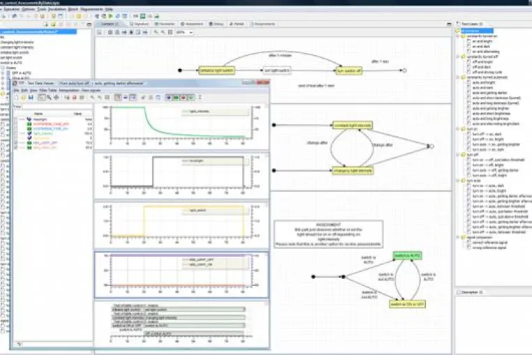532x355 pixels.
Task: Toggle checkbox for 'off and dark' test case
Action: coord(468,67)
